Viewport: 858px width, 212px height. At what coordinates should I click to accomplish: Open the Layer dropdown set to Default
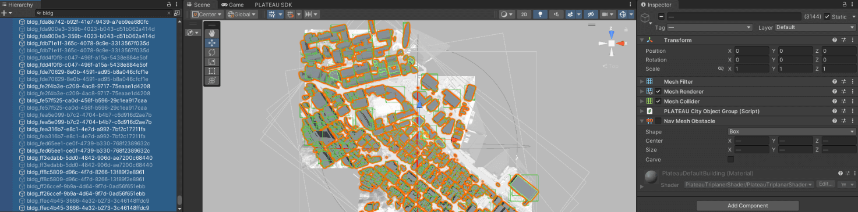(814, 27)
